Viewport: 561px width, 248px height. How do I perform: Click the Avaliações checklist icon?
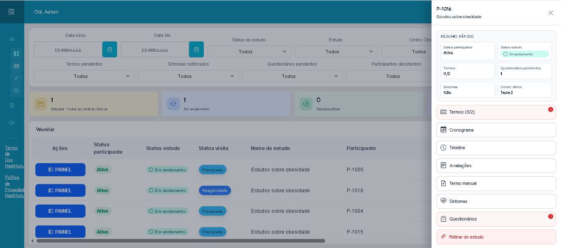[x=443, y=166]
